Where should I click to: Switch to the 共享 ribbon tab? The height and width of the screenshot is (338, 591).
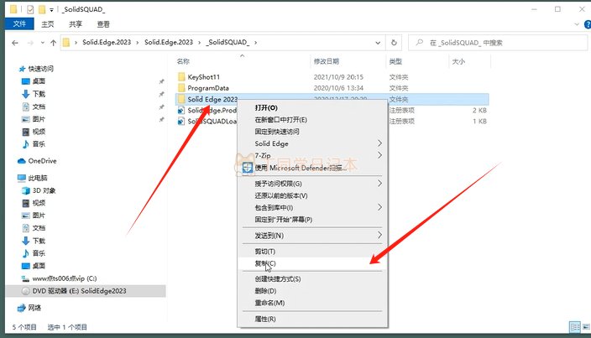76,24
